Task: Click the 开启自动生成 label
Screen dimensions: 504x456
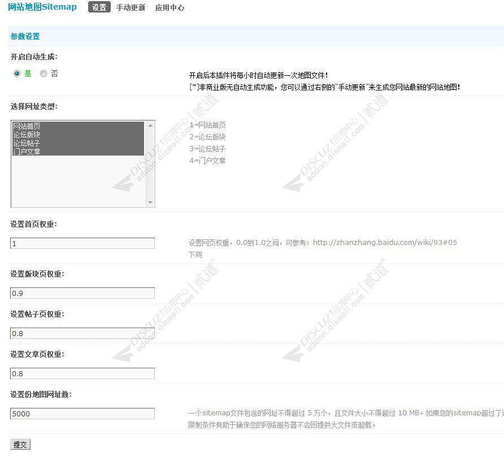Action: coord(34,57)
